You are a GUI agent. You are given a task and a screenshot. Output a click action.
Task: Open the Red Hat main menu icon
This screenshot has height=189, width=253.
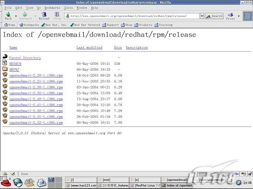point(5,183)
